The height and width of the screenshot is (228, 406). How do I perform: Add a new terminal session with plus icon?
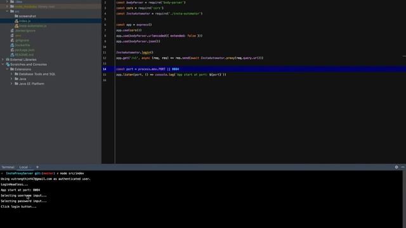tap(37, 167)
